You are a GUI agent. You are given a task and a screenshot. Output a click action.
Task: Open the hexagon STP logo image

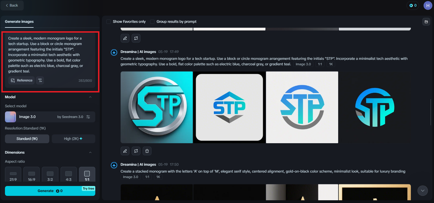(x=229, y=107)
